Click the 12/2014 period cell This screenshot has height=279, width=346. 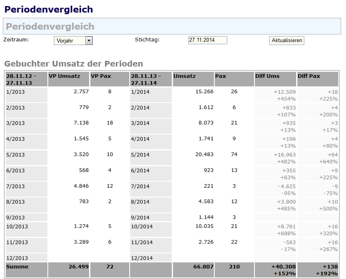click(142, 258)
